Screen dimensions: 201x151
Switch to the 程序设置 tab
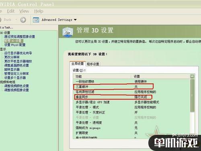93,64
